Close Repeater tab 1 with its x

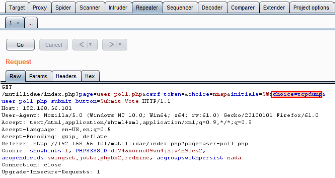[x=18, y=23]
